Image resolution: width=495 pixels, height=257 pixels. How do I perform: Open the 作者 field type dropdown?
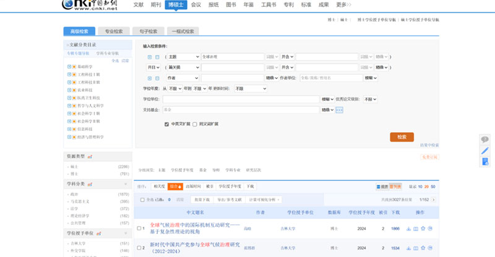point(183,78)
